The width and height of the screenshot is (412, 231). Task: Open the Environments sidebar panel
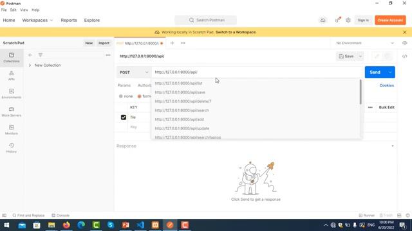point(12,94)
